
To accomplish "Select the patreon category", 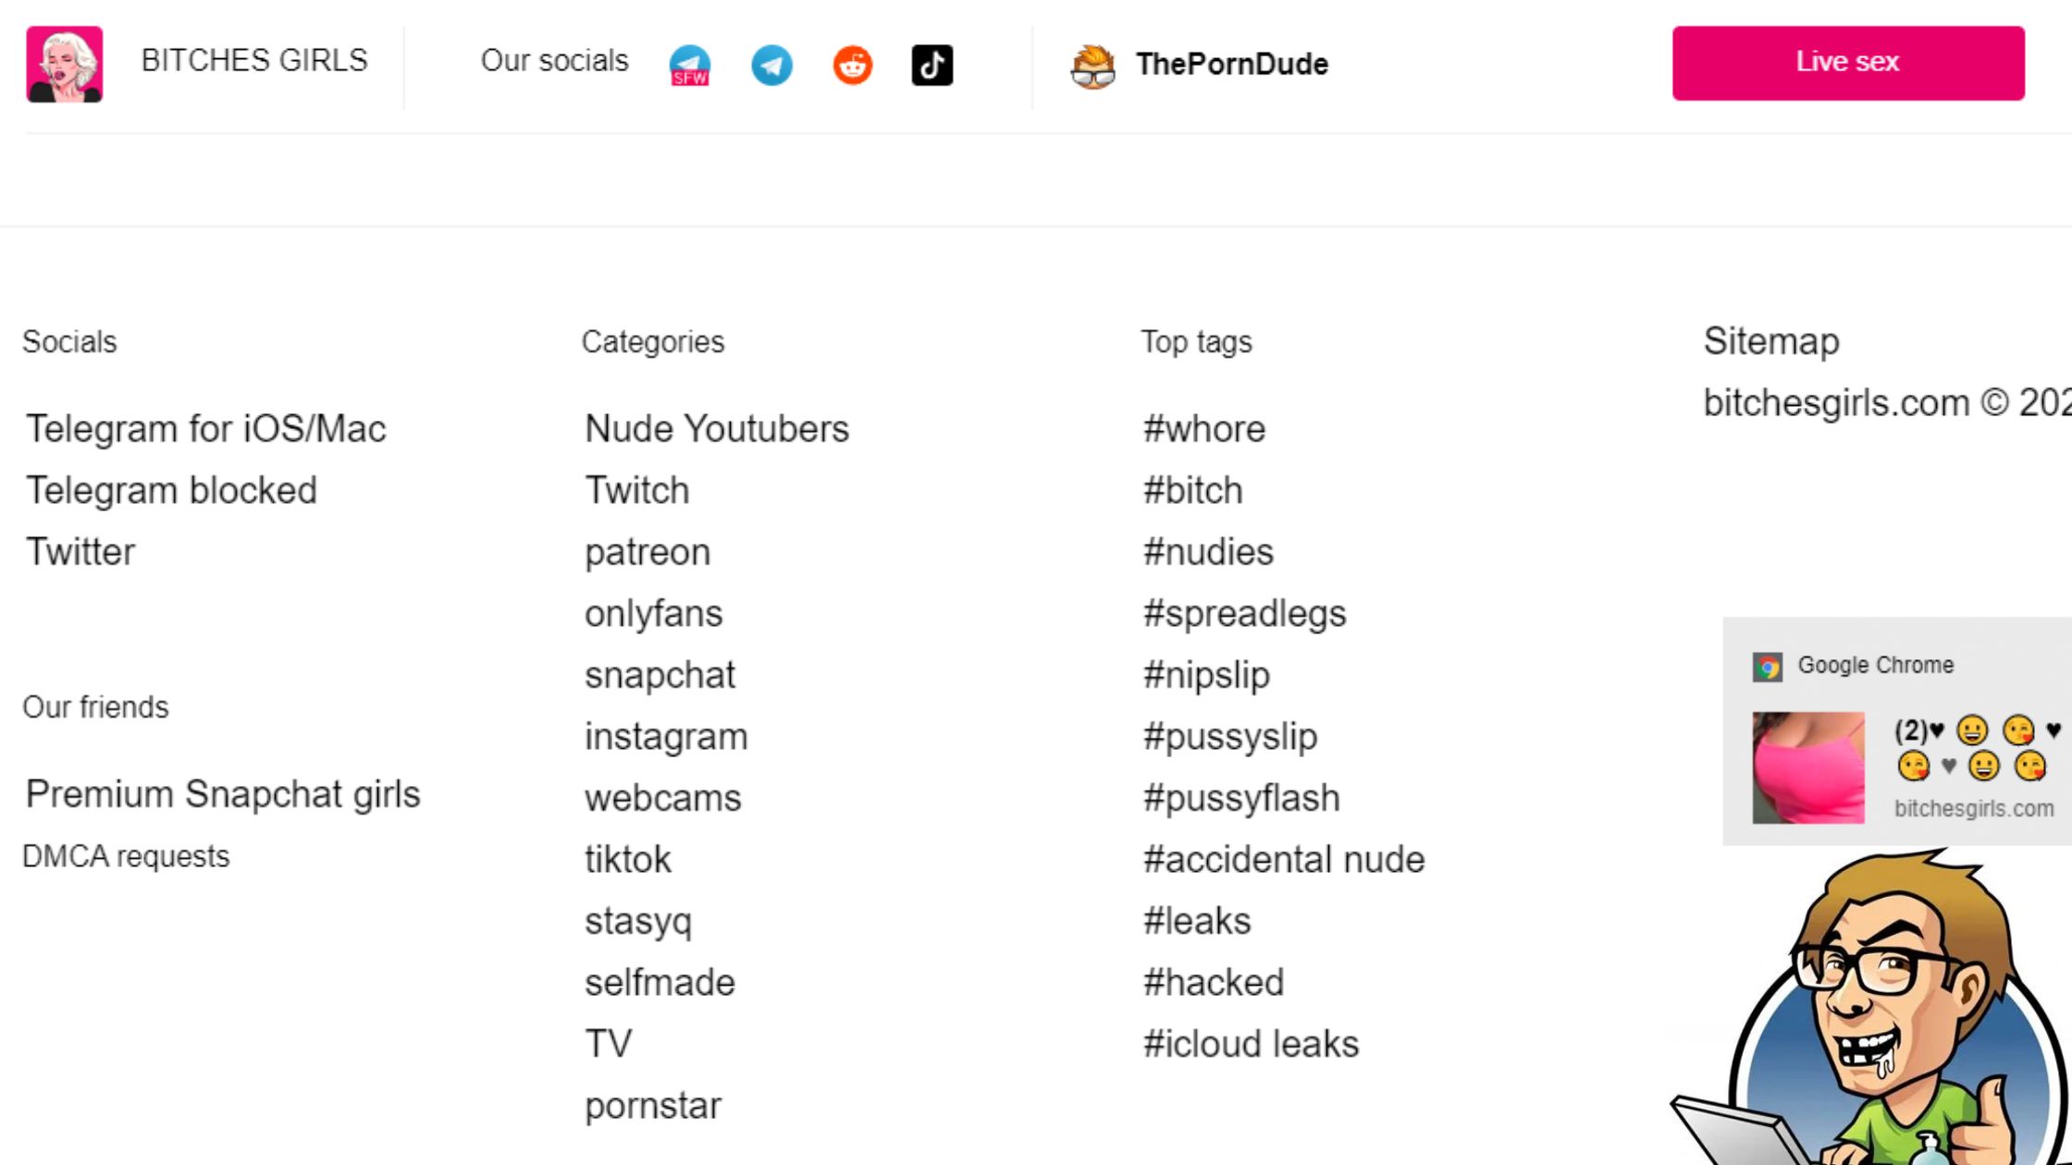I will click(x=647, y=552).
